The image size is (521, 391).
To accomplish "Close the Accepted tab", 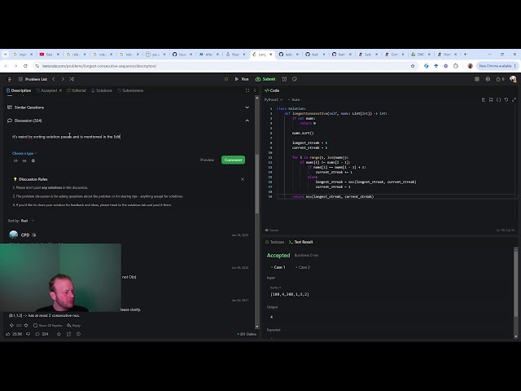I will click(x=60, y=90).
